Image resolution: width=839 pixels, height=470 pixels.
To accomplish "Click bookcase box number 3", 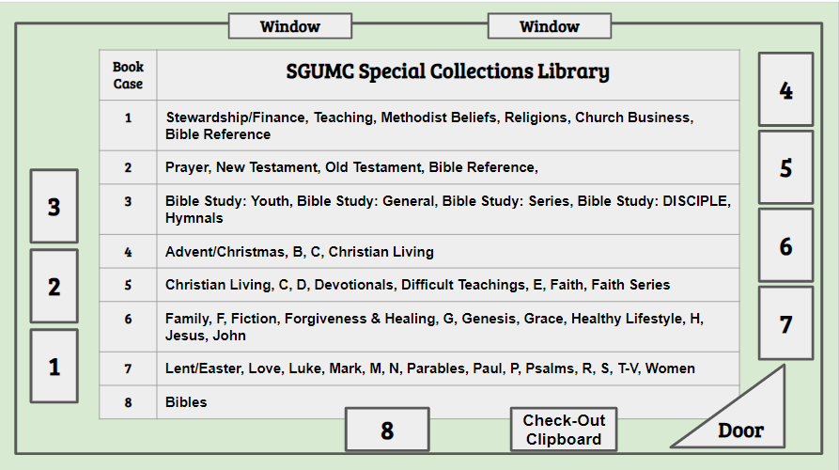I will (x=54, y=207).
